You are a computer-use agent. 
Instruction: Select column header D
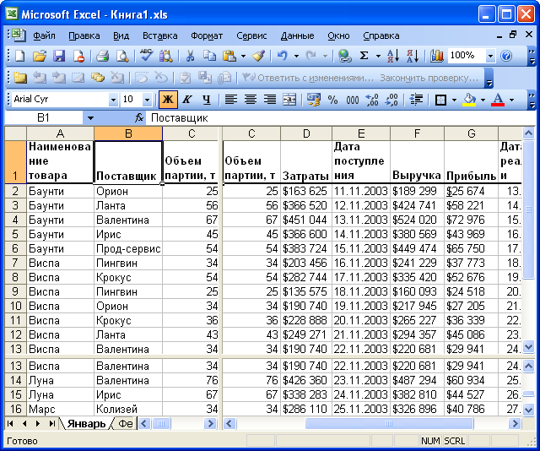(306, 133)
